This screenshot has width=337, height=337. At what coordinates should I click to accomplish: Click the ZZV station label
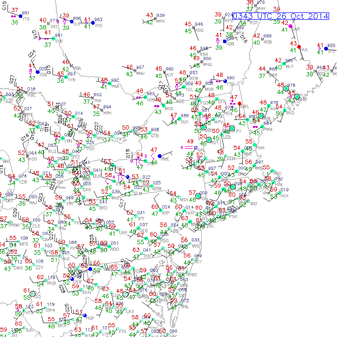39,267
